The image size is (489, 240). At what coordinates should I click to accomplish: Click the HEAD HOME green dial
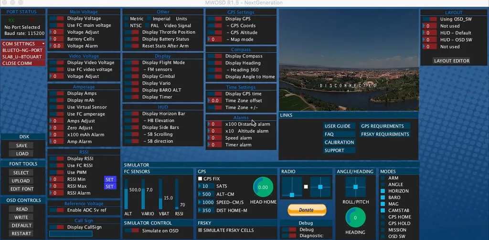coord(263,188)
